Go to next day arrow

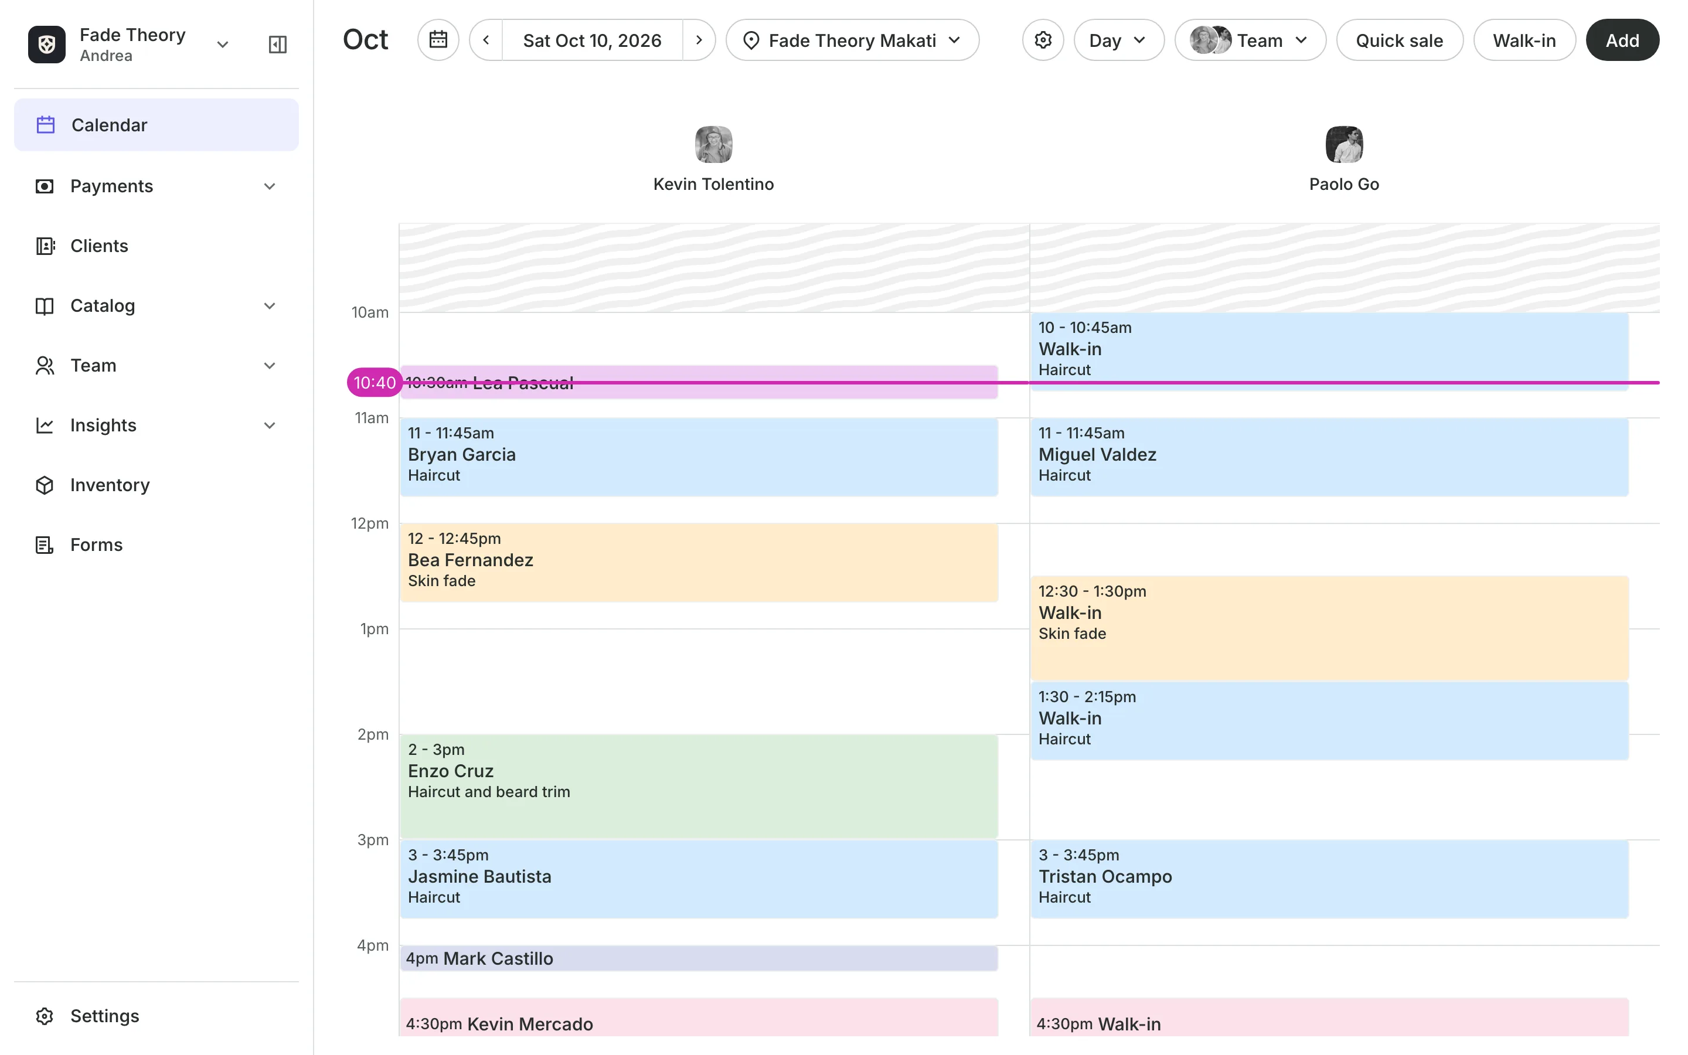[x=699, y=40]
